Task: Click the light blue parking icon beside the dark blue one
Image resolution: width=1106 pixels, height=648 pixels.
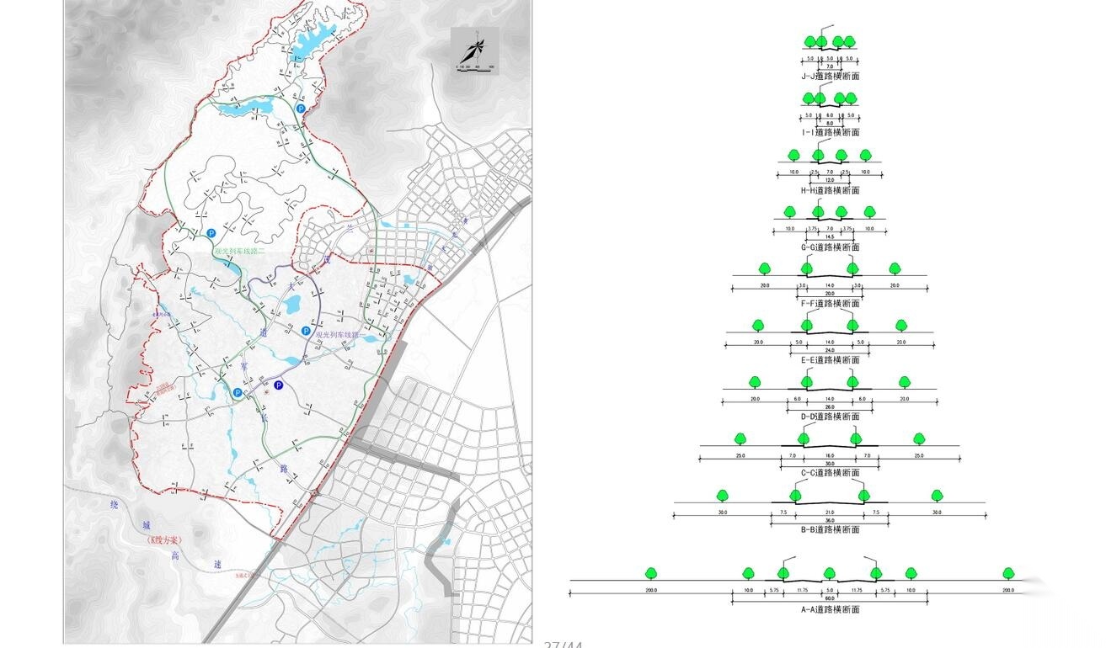Action: (238, 392)
